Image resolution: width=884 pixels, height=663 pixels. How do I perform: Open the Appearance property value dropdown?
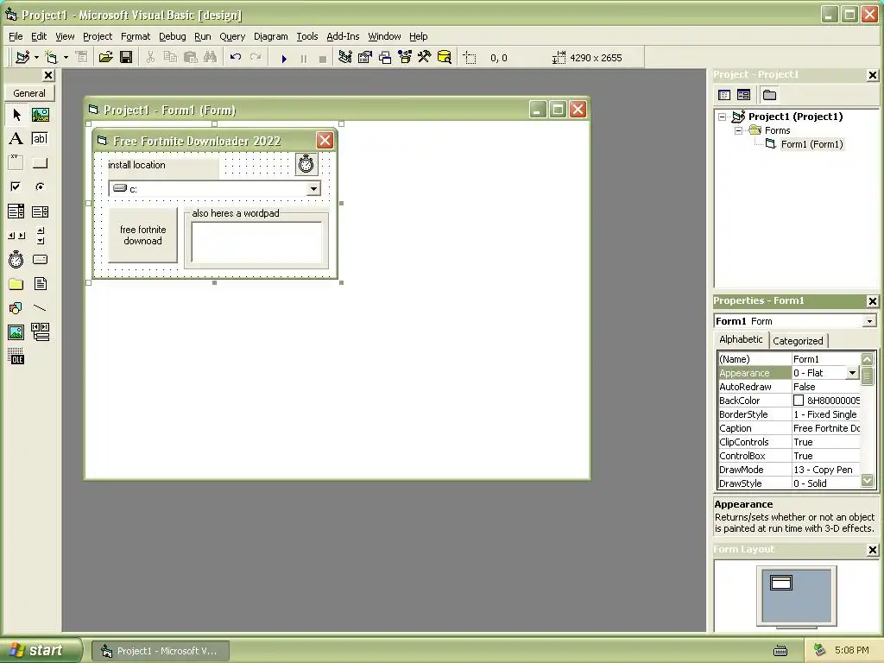tap(852, 373)
